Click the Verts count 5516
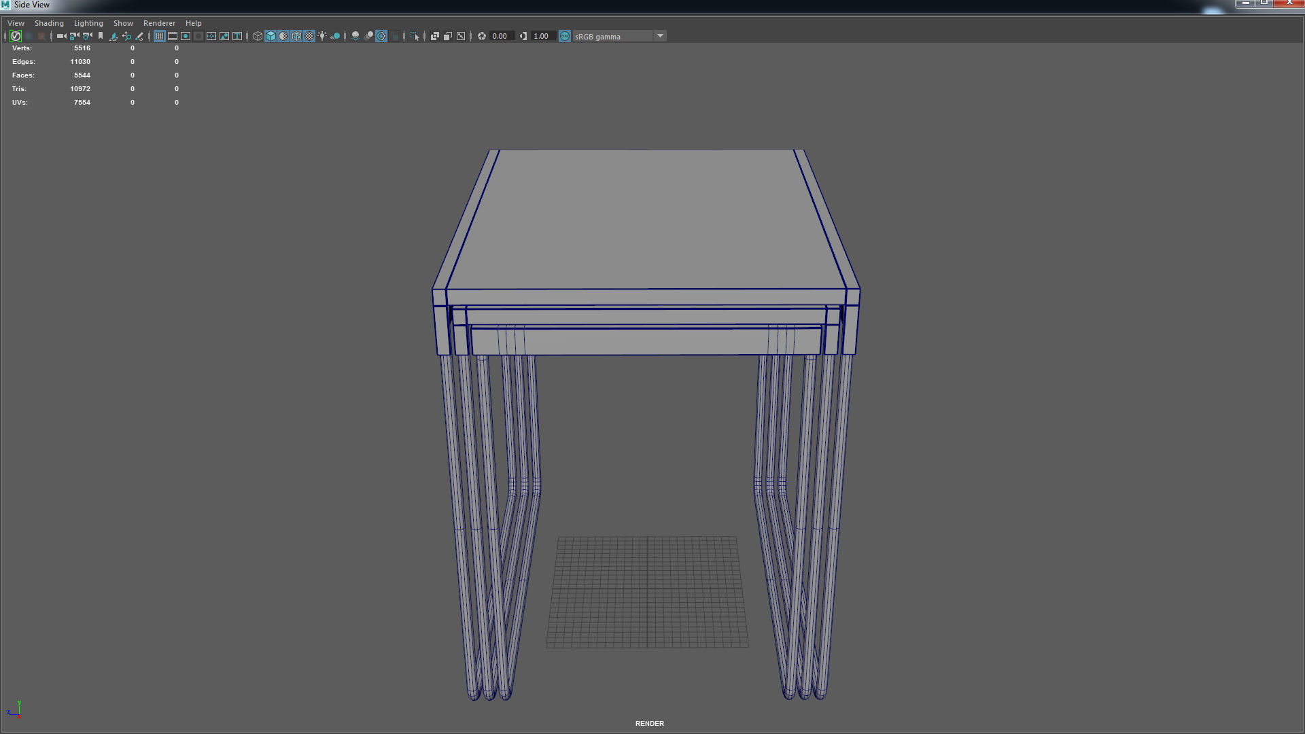Screen dimensions: 1305x734 (82, 48)
